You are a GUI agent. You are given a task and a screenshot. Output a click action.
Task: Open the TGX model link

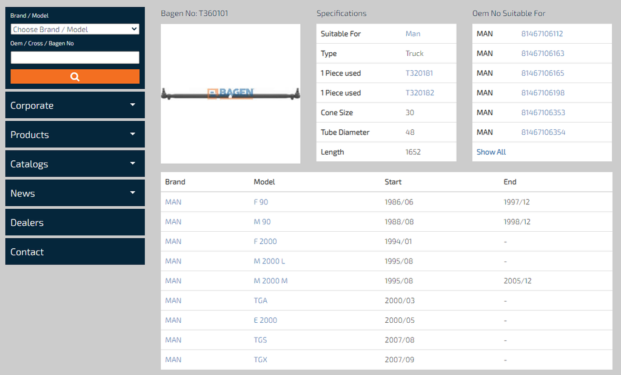coord(261,360)
